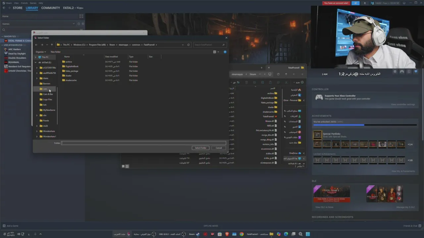
Task: Open the View menu in Steam
Action: [16, 3]
